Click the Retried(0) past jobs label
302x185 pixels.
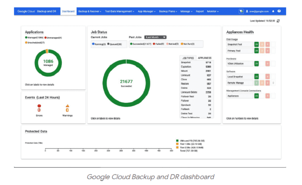[172, 44]
